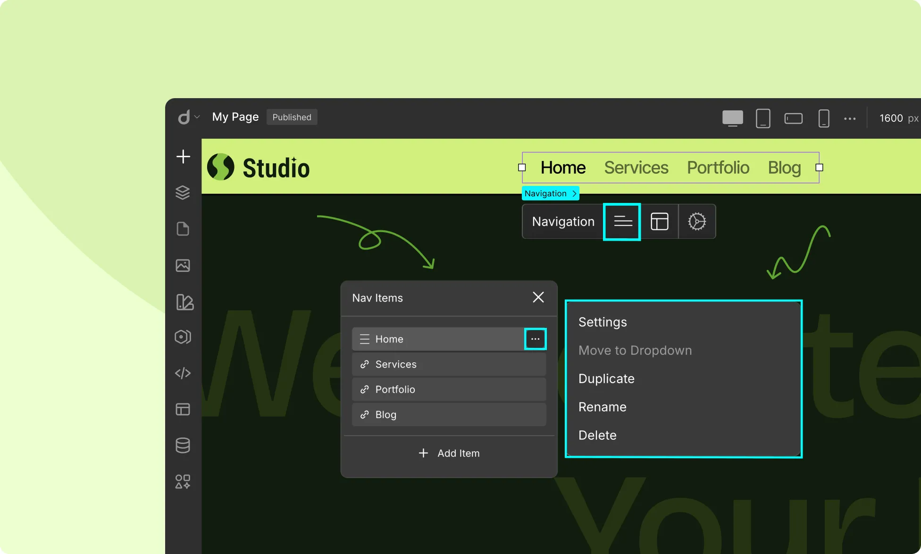The height and width of the screenshot is (554, 921).
Task: Click the app logo in top bar
Action: (184, 117)
